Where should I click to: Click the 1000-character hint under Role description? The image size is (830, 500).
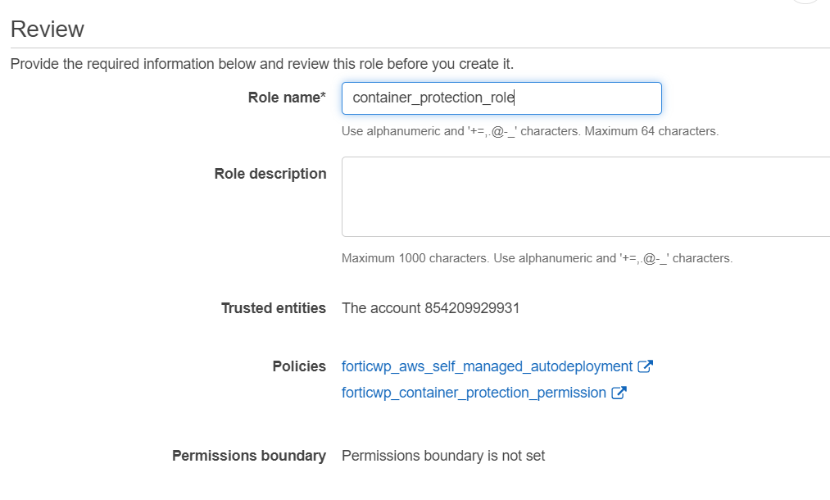(537, 258)
